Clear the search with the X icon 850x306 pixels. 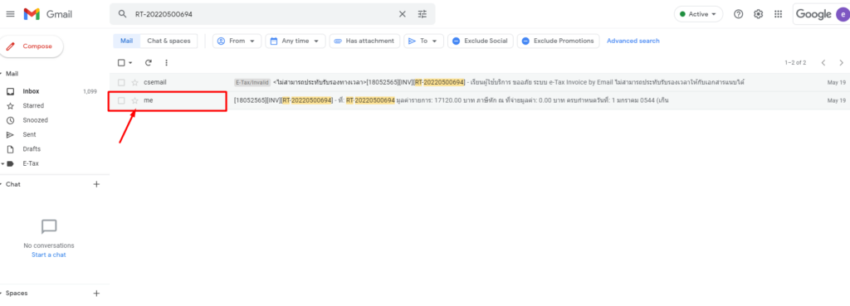click(x=403, y=14)
